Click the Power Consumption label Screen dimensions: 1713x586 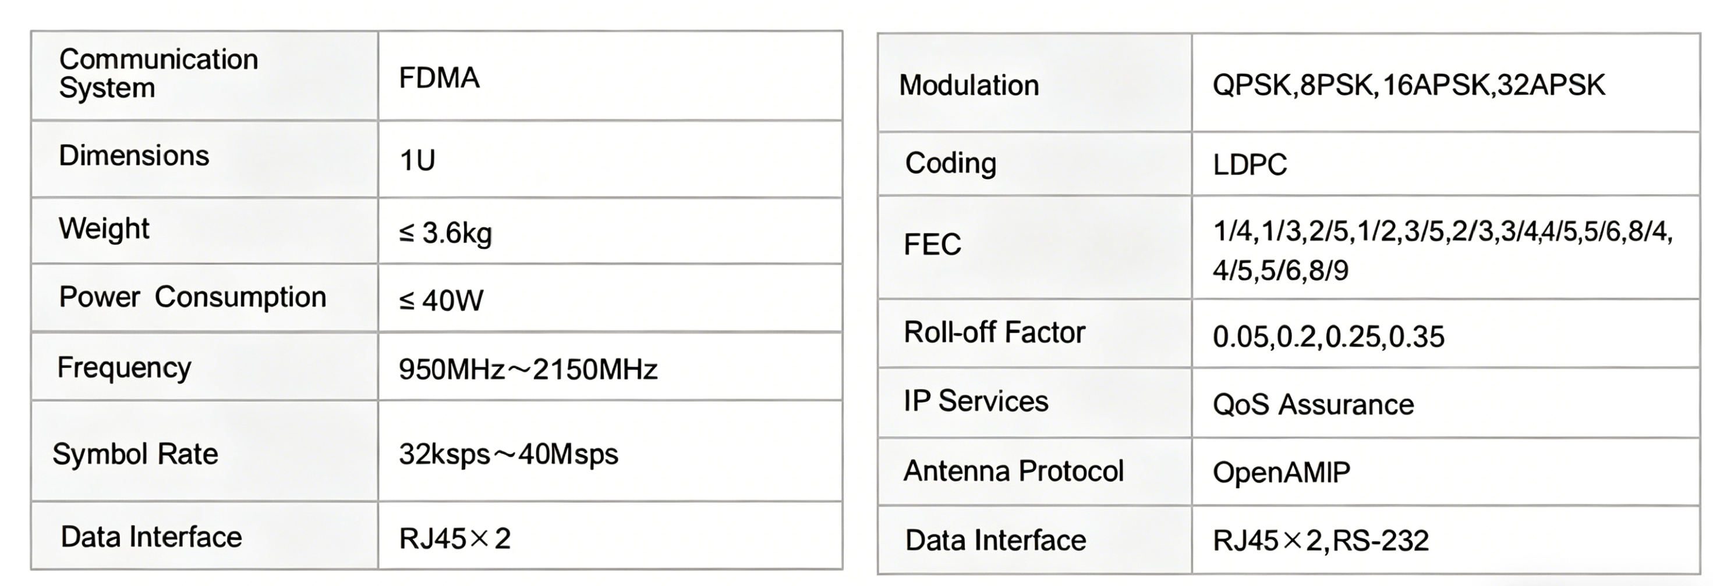pyautogui.click(x=192, y=297)
